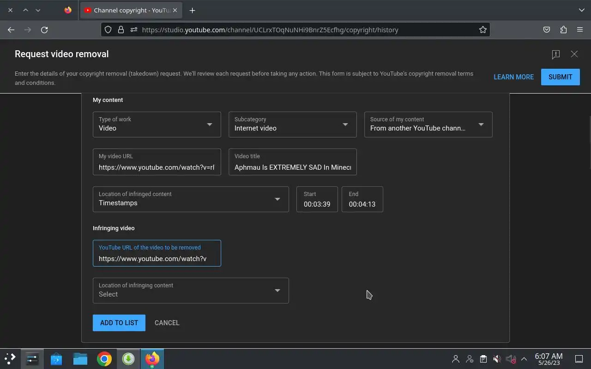The width and height of the screenshot is (591, 369).
Task: Open the tracking protection shield icon
Action: [108, 30]
